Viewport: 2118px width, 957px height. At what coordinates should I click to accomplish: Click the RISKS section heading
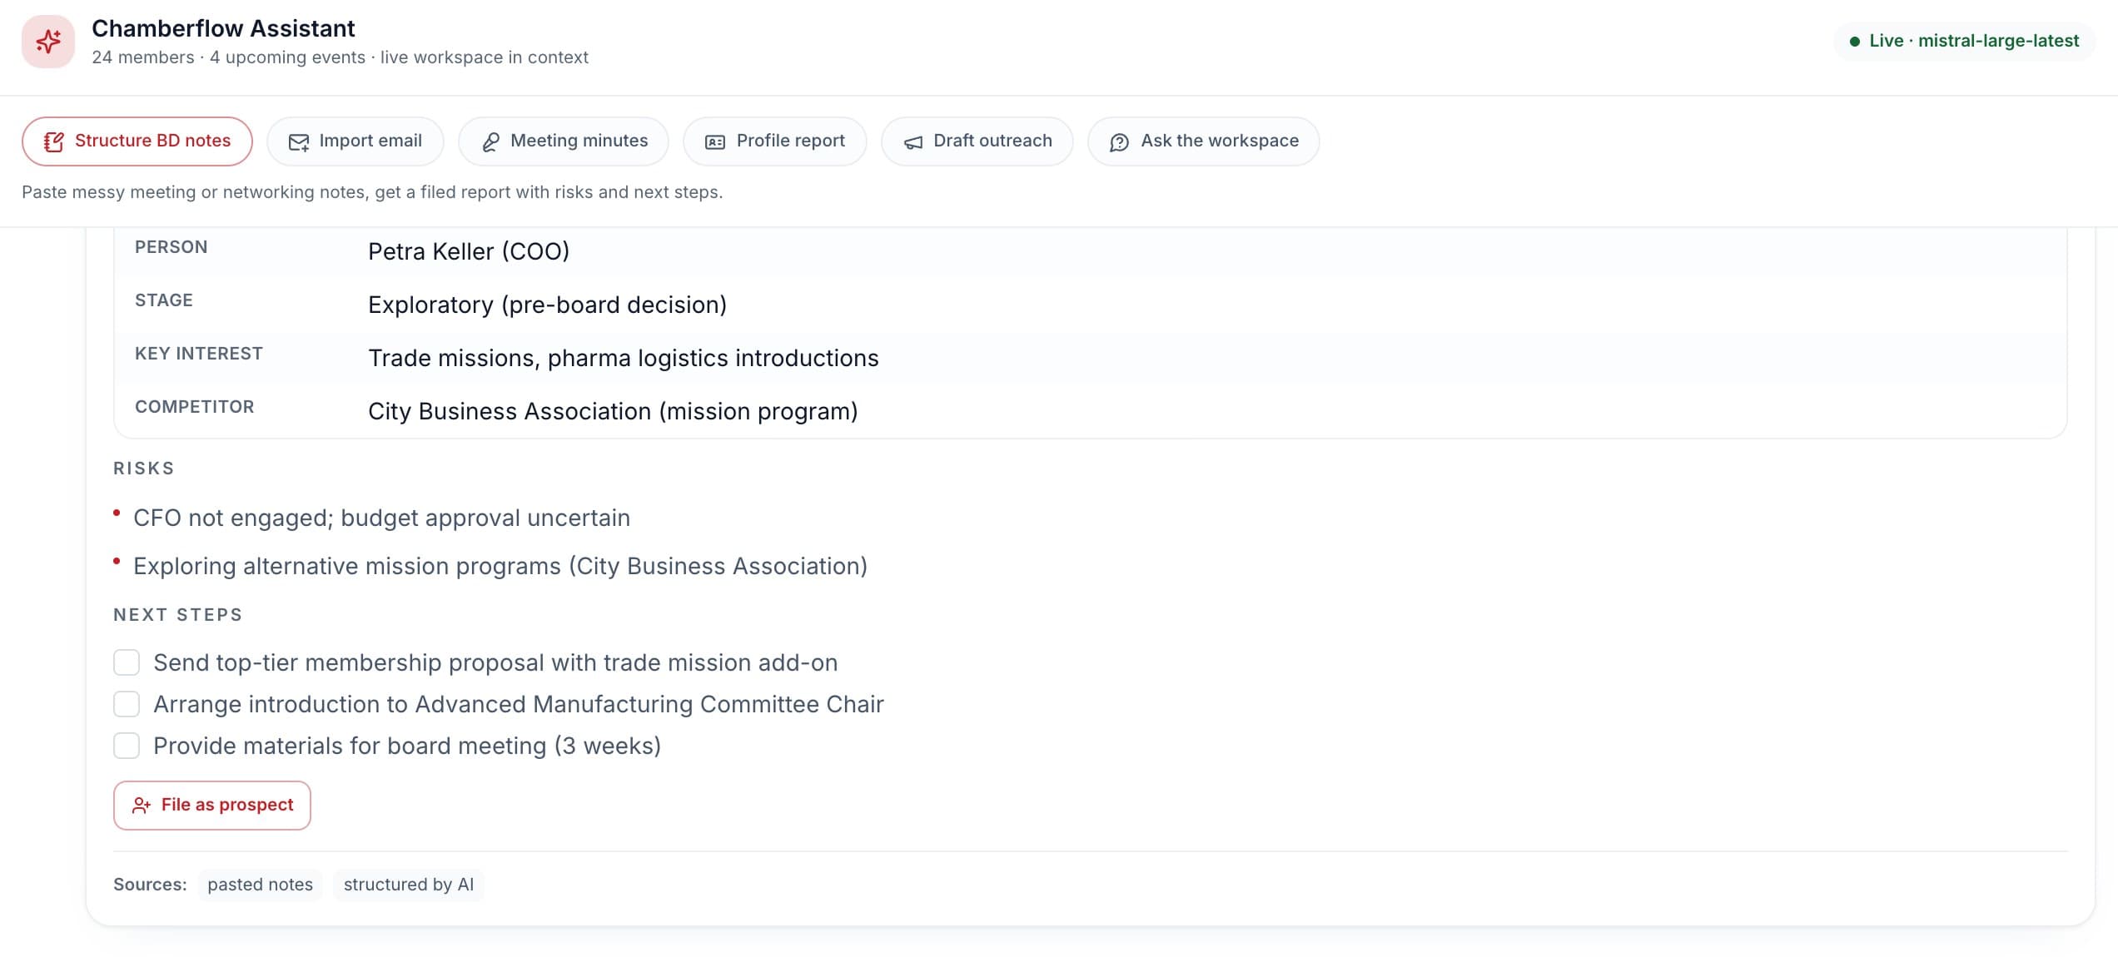[144, 469]
